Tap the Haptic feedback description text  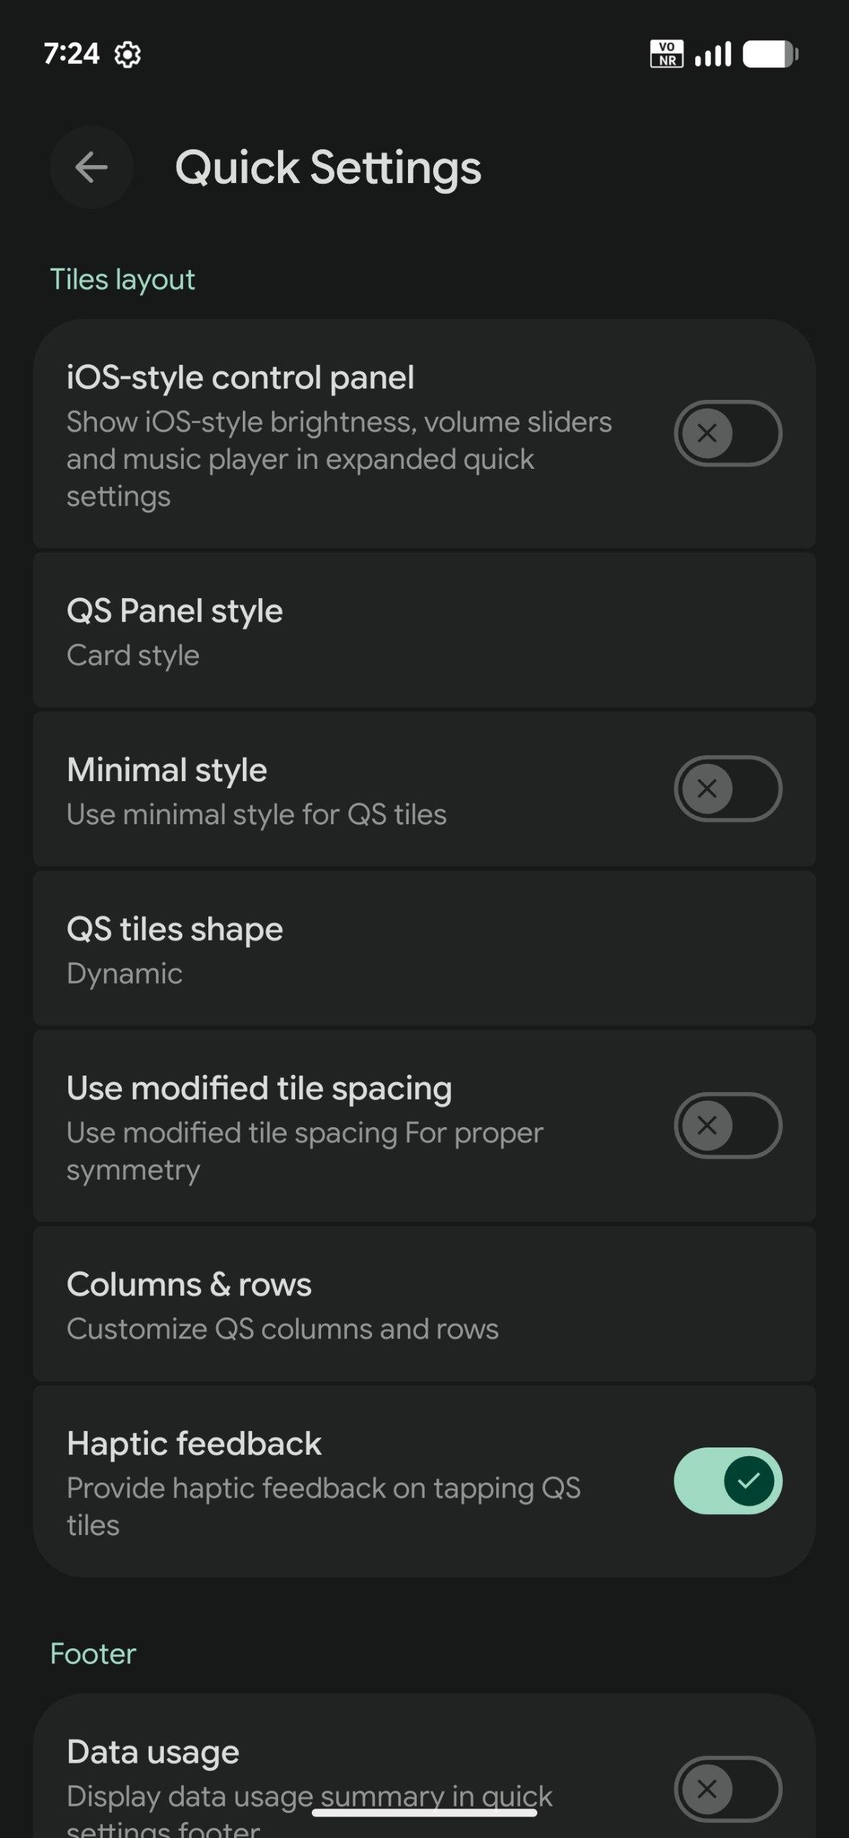pos(323,1506)
